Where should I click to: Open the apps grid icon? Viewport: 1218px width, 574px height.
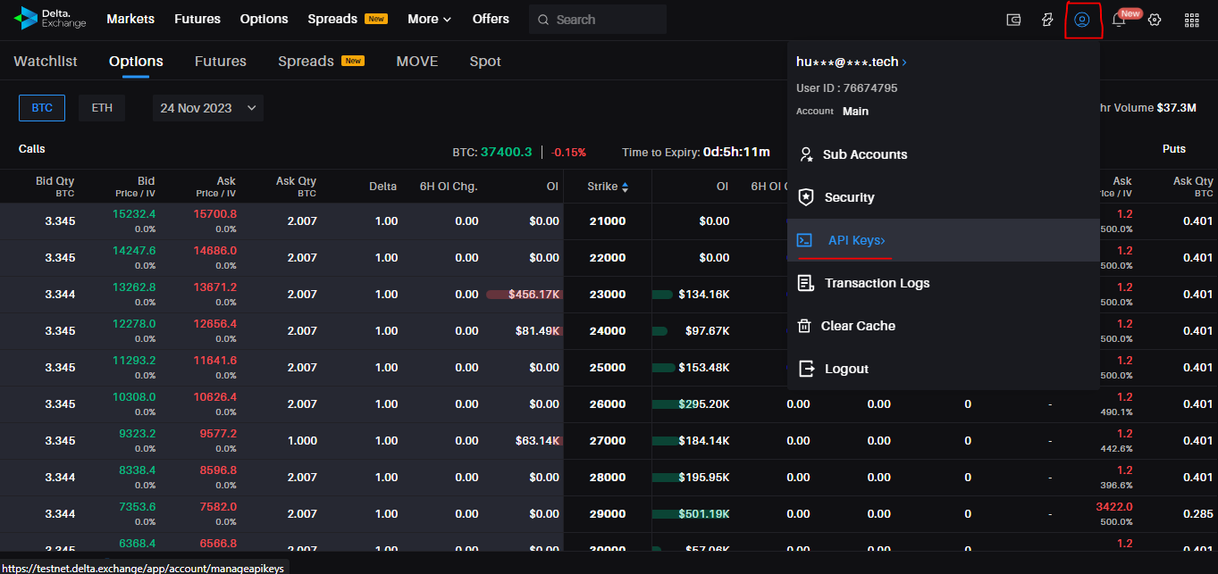(1191, 20)
